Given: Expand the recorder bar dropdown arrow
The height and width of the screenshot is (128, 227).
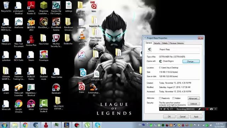Looking at the screenshot, I should pos(161,109).
